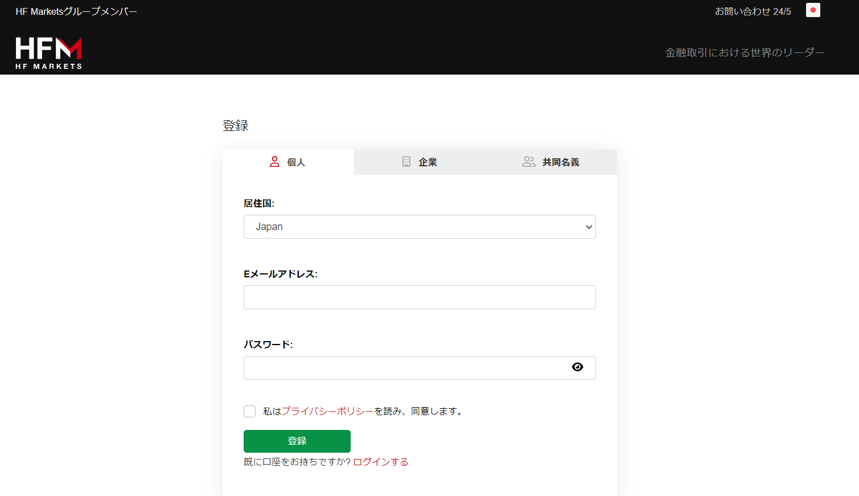
Task: Open the プライバシーポリシー link
Action: (x=328, y=411)
